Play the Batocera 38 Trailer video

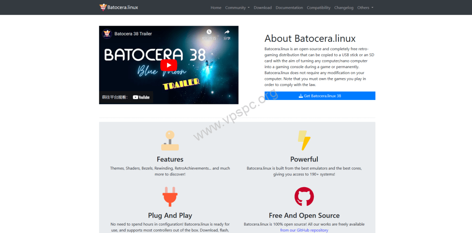(x=169, y=65)
